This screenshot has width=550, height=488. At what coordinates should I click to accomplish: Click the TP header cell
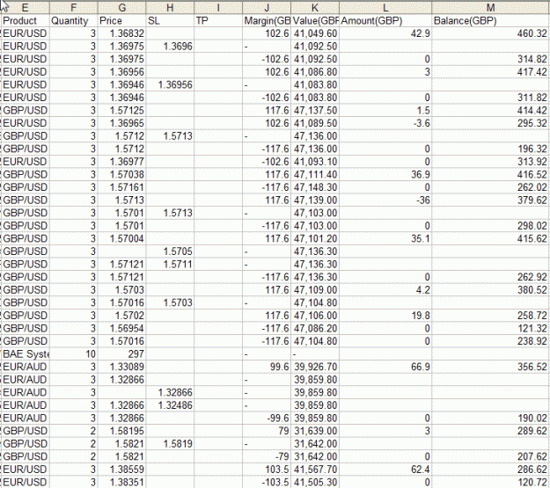tap(218, 21)
